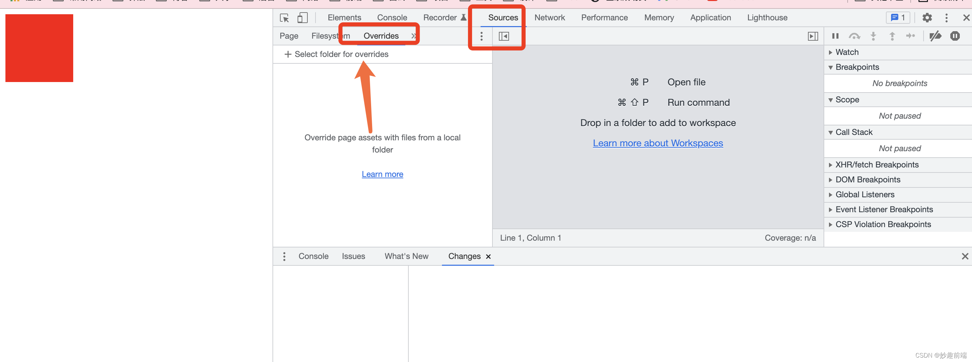Open the Memory tab
The image size is (972, 362).
tap(659, 18)
